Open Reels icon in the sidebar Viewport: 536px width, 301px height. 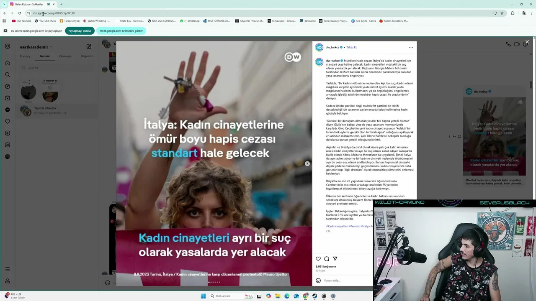click(x=8, y=98)
